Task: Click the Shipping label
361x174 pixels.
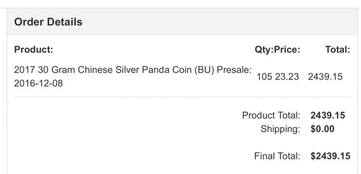Action: tap(280, 129)
